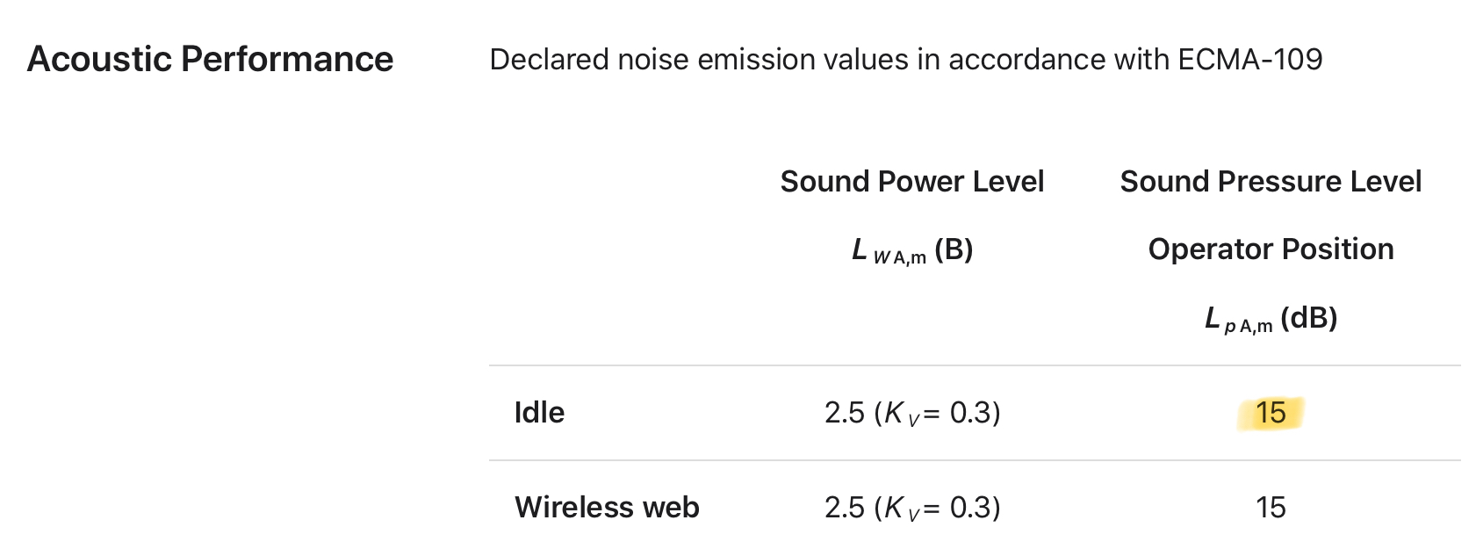Click the Operator Position header text
Image resolution: width=1476 pixels, height=549 pixels.
pyautogui.click(x=1270, y=249)
